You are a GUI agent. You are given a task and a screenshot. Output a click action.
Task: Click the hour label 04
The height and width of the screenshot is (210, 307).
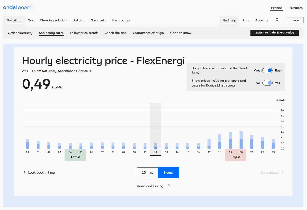tap(70, 152)
